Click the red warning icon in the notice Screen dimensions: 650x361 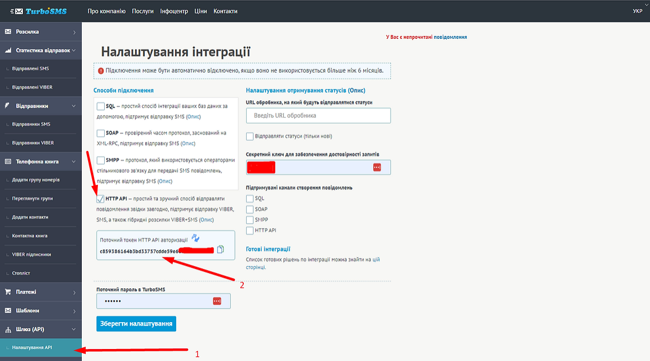(101, 71)
